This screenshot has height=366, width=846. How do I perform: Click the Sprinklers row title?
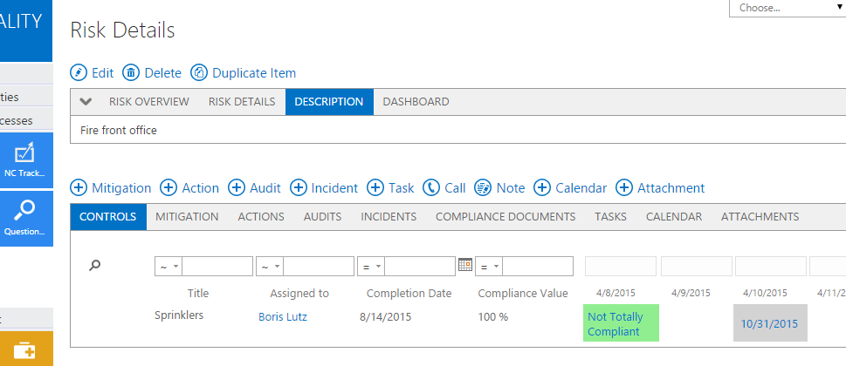(179, 315)
